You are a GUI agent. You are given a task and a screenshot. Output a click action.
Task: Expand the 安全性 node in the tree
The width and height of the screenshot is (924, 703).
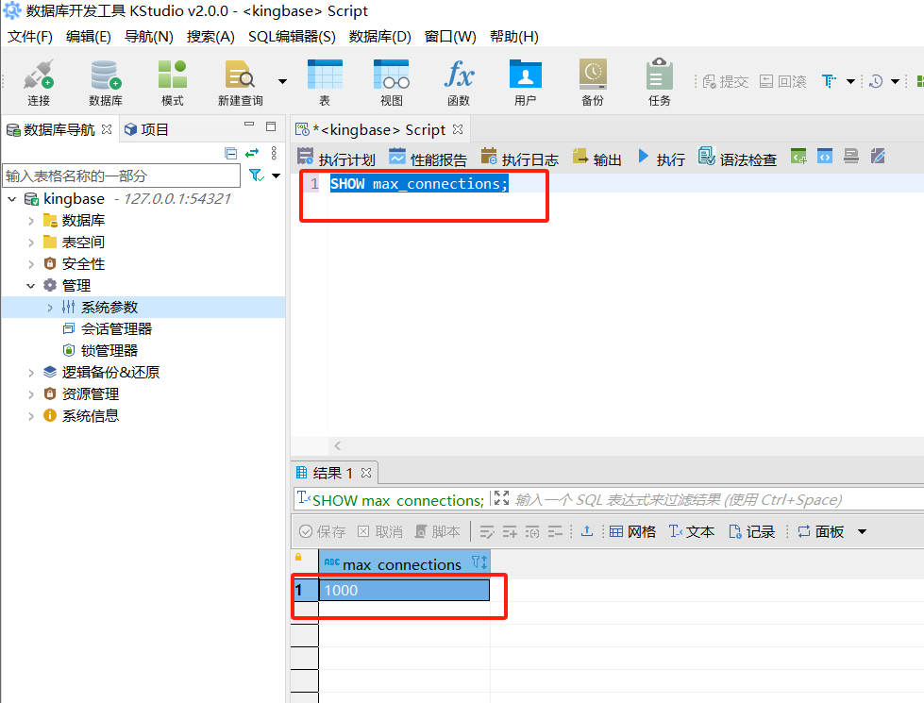[31, 263]
